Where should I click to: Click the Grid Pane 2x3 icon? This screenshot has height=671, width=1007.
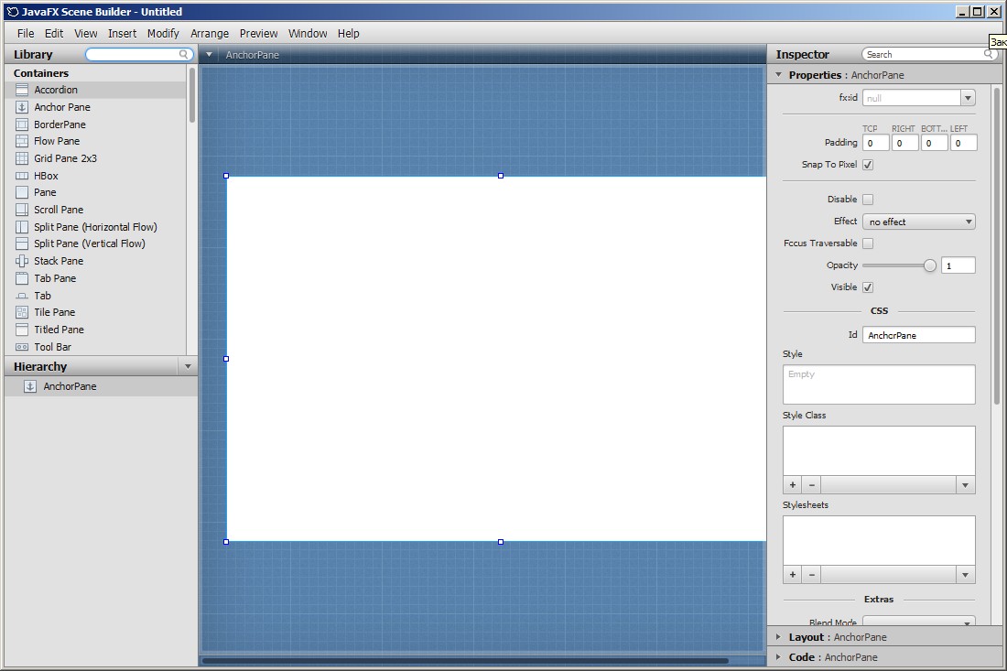(22, 158)
